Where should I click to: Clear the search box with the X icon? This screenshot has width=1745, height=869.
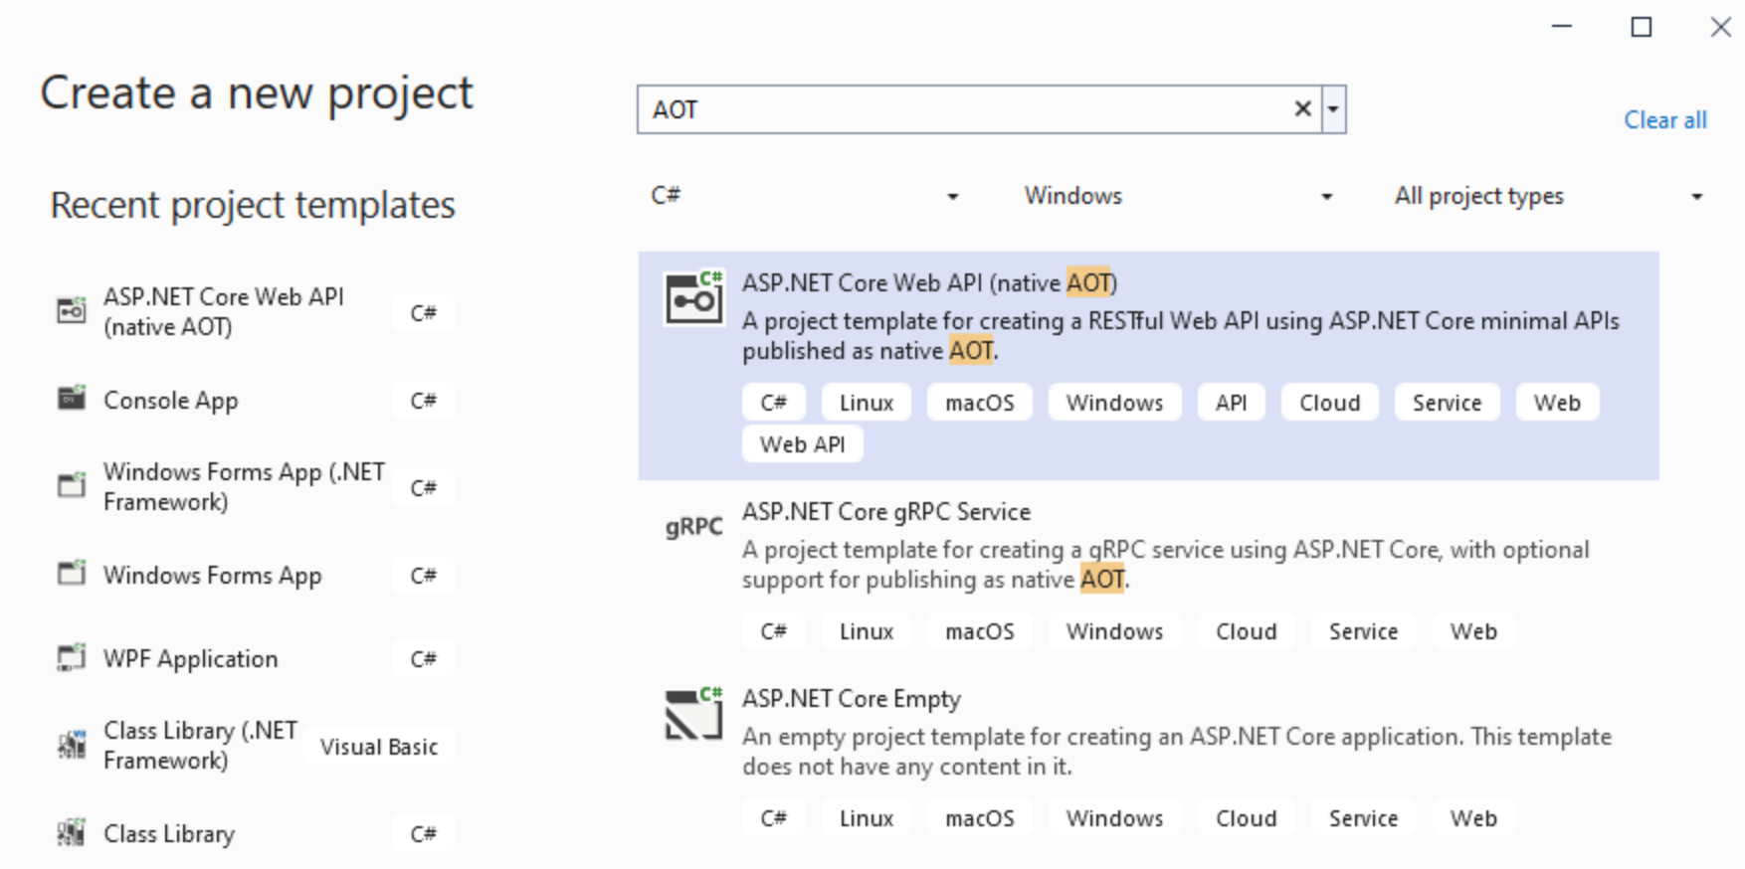coord(1302,109)
